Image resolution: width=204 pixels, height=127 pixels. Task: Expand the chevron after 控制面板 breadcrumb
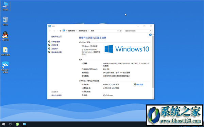click(x=77, y=31)
